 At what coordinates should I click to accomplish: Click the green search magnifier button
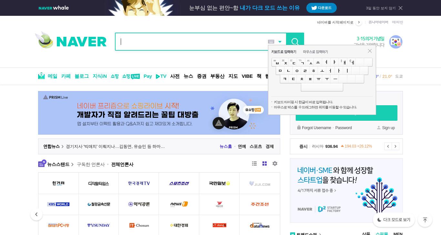tap(295, 41)
